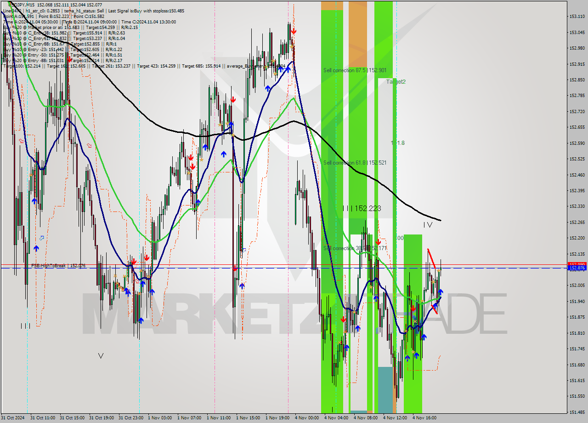Select 'Sell correction 87.5 | 152.901' label
Screen dimensions: 588x423
pyautogui.click(x=355, y=70)
